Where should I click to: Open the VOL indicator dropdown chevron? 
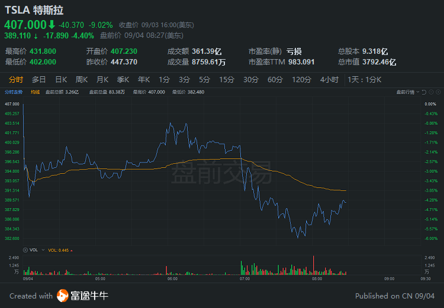43,250
